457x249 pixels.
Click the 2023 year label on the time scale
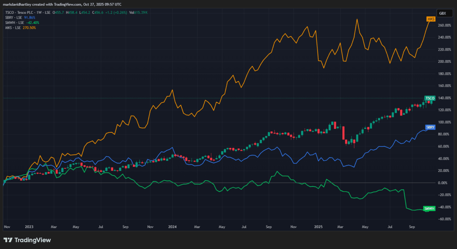pos(29,226)
